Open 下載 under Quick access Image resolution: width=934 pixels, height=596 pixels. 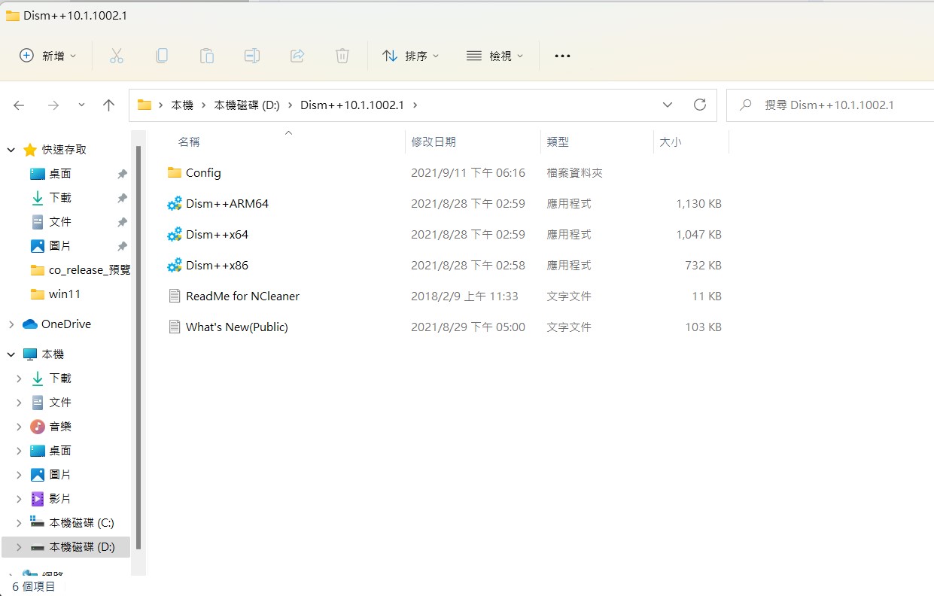pyautogui.click(x=60, y=197)
